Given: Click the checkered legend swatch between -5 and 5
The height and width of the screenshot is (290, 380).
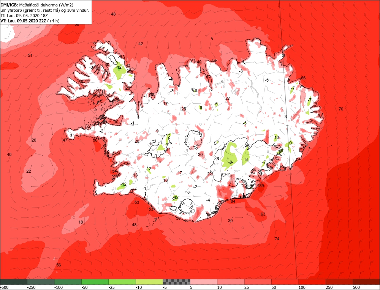Looking at the screenshot, I should (x=176, y=282).
